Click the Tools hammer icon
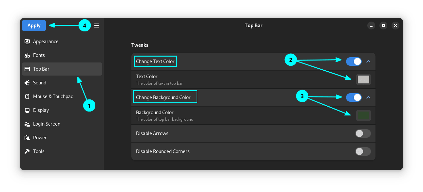The width and height of the screenshot is (423, 192). click(x=28, y=151)
